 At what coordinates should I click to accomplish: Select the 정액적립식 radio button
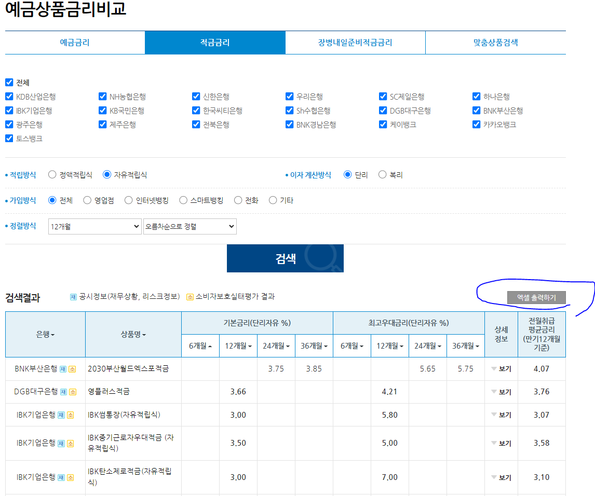52,174
